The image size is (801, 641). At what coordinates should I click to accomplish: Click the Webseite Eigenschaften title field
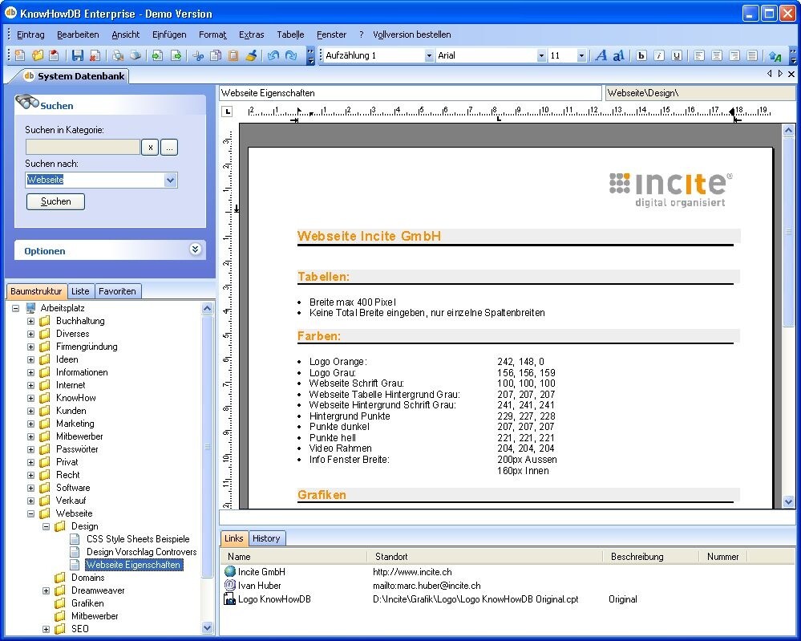411,93
